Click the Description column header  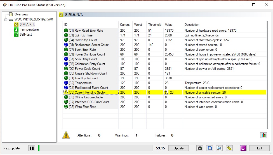tap(225, 25)
